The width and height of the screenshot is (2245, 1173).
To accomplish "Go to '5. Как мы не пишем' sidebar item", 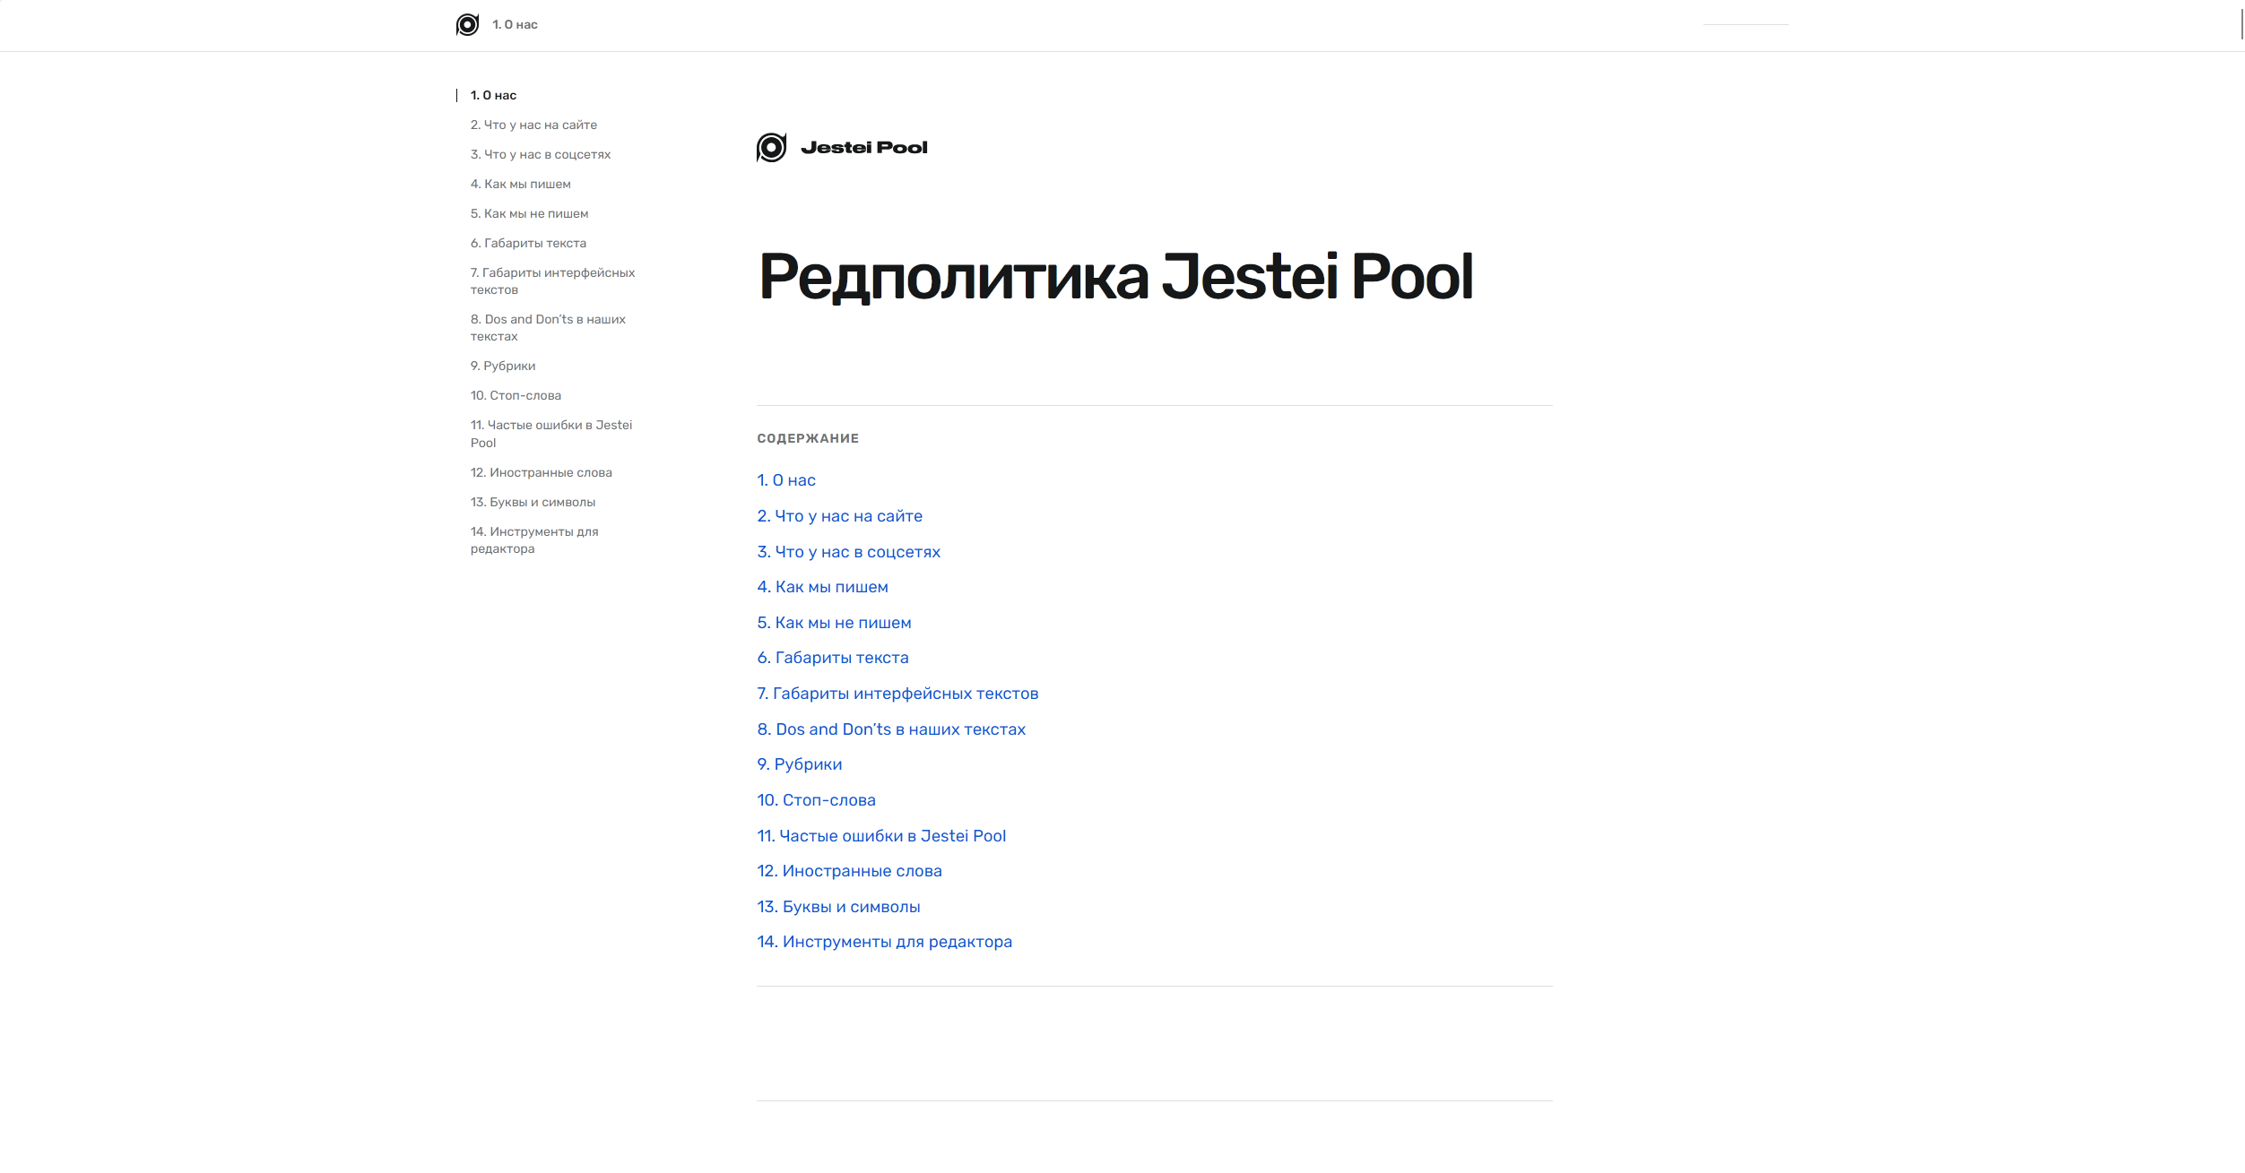I will tap(529, 213).
